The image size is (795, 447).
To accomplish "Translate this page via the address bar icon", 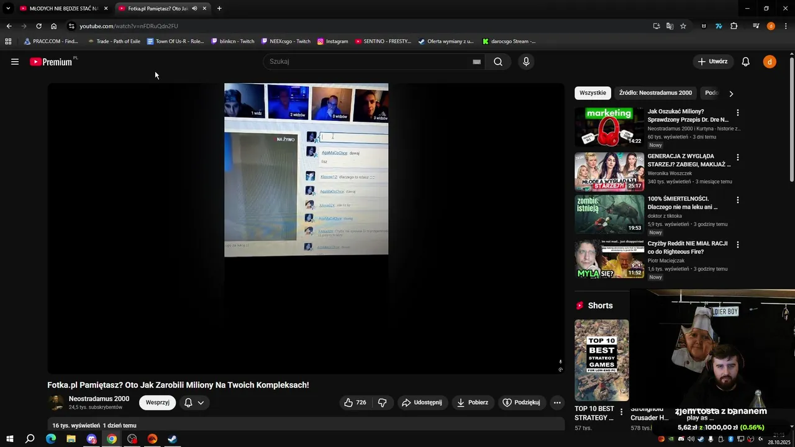I will 670,26.
